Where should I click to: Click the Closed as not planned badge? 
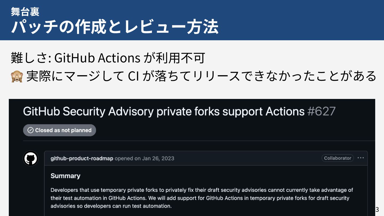[59, 130]
